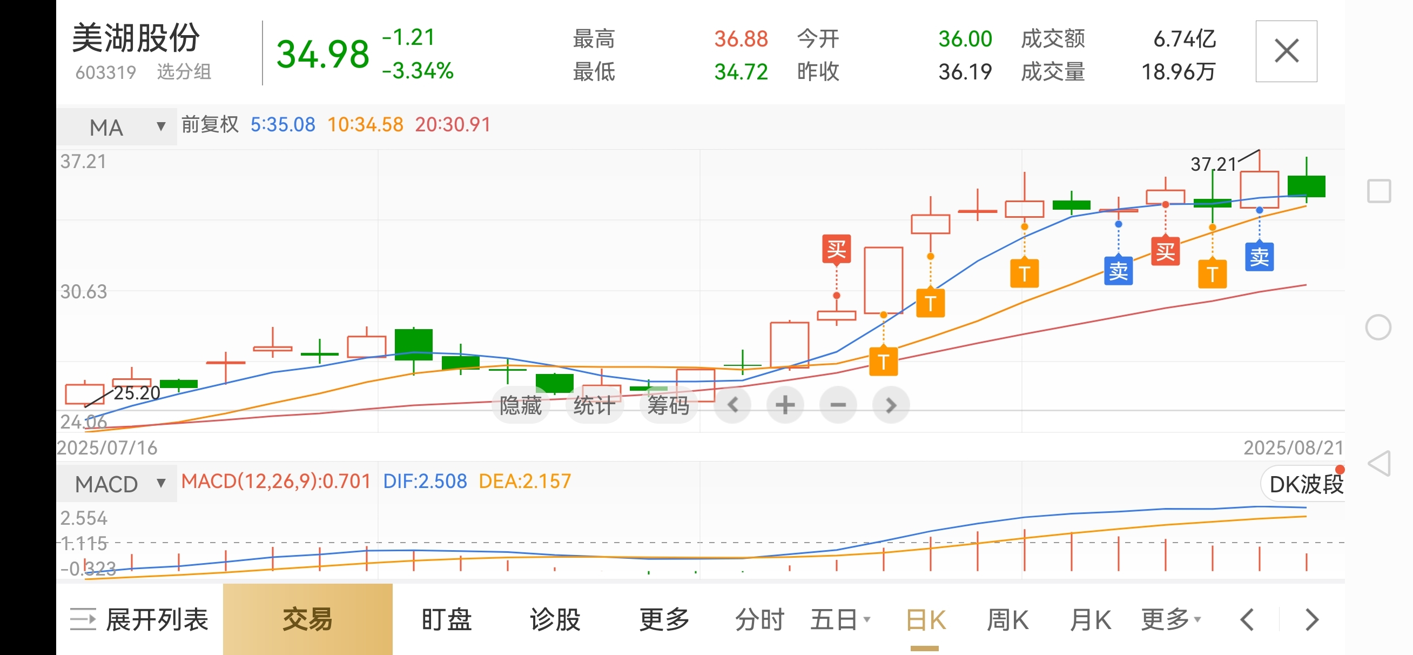Click the 选分组 group selector
The height and width of the screenshot is (655, 1413).
[x=184, y=71]
